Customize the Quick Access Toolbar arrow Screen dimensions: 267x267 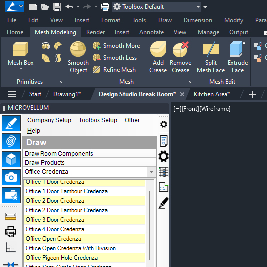[205, 7]
